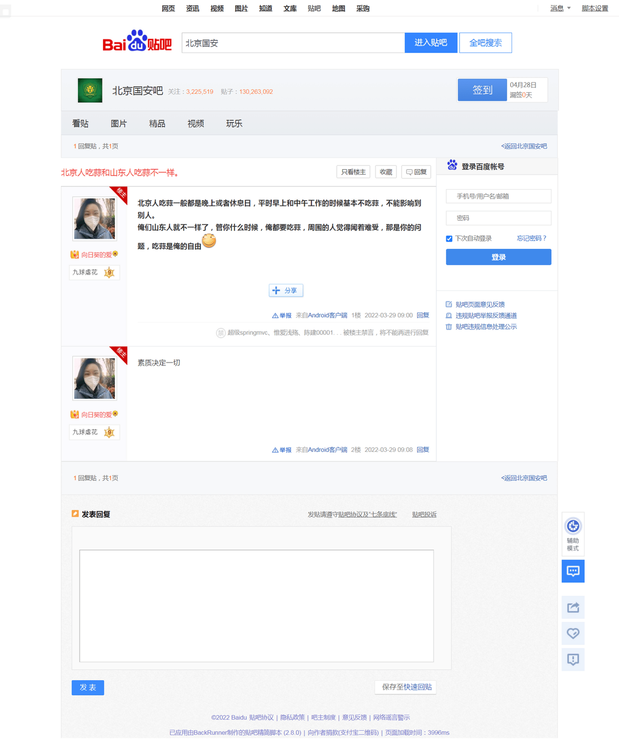Image resolution: width=619 pixels, height=751 pixels.
Task: Open 网页 in the top navigation
Action: coord(168,8)
